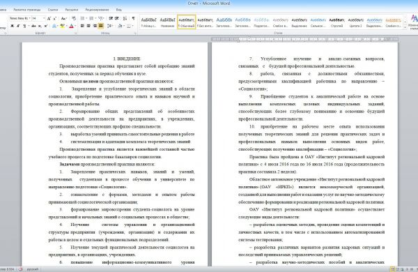Decrease paragraph indent

point(111,18)
